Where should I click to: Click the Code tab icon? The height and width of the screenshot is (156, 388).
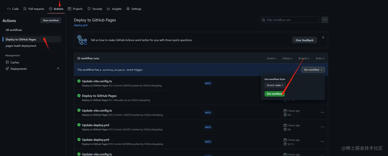point(9,9)
